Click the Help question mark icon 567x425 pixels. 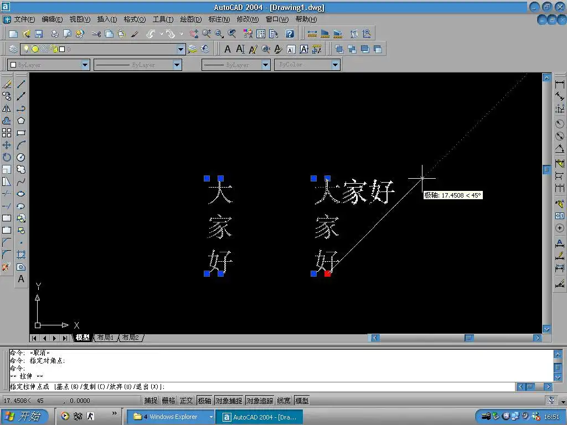pyautogui.click(x=289, y=34)
